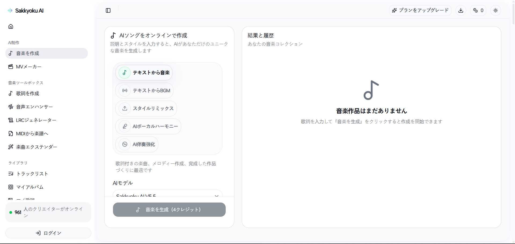Click the ライブラリ section label
This screenshot has height=244, width=515.
point(18,163)
